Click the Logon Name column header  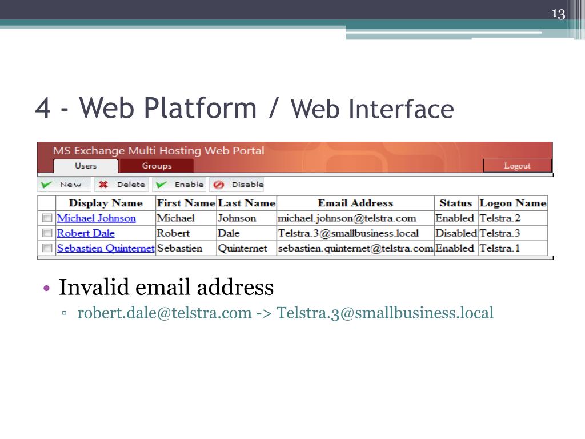click(x=513, y=203)
